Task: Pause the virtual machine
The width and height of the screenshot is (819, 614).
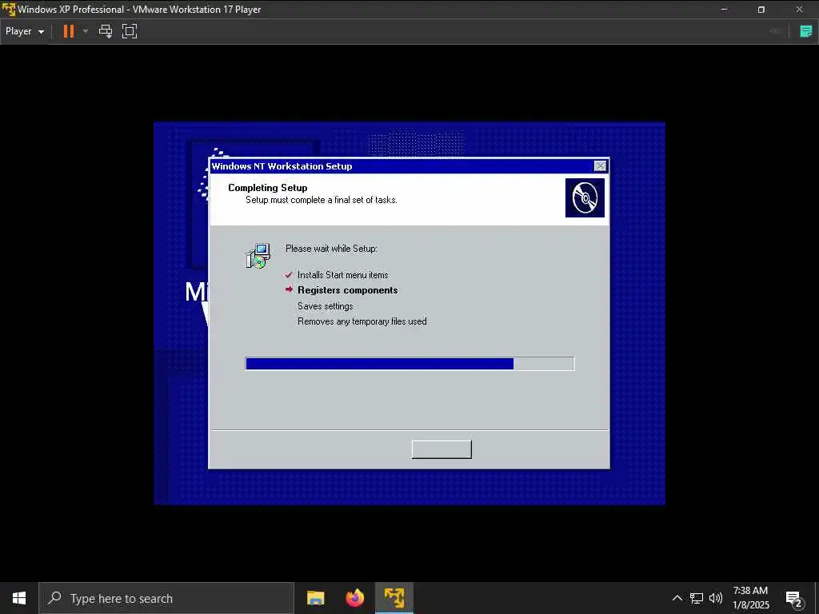Action: coord(69,31)
